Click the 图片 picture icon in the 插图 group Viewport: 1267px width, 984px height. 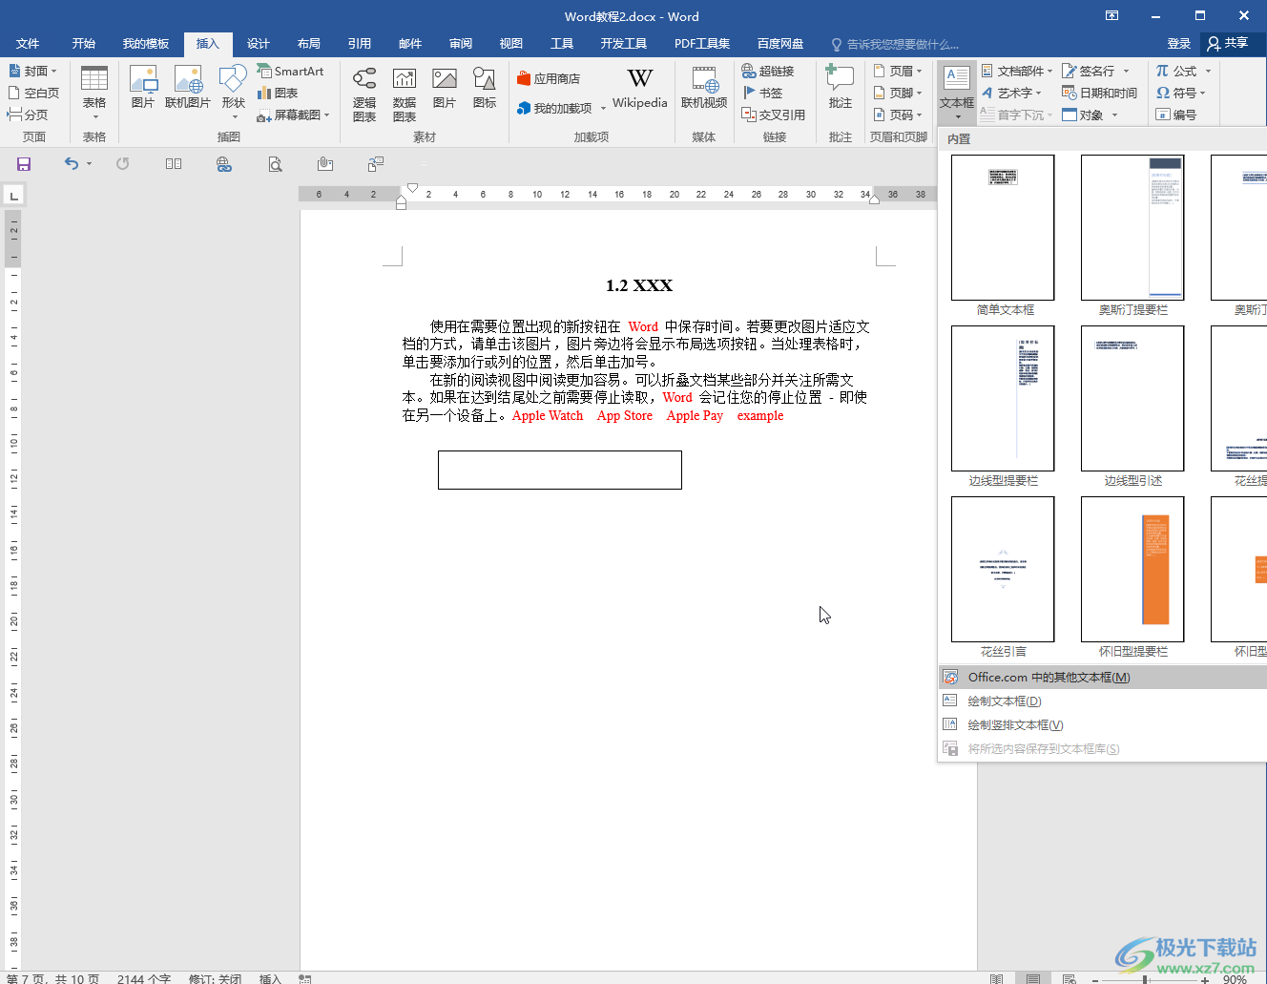click(143, 87)
